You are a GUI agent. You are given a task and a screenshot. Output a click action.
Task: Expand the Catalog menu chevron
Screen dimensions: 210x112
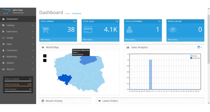point(33,25)
